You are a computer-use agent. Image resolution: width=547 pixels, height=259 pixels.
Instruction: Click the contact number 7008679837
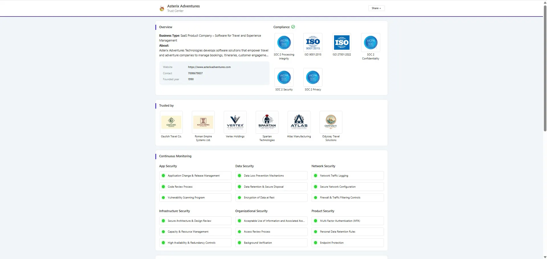pyautogui.click(x=195, y=73)
